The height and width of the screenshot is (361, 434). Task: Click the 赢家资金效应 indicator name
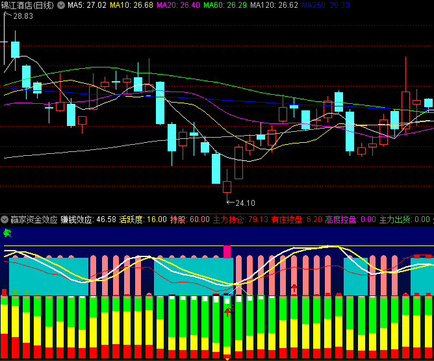coord(34,219)
